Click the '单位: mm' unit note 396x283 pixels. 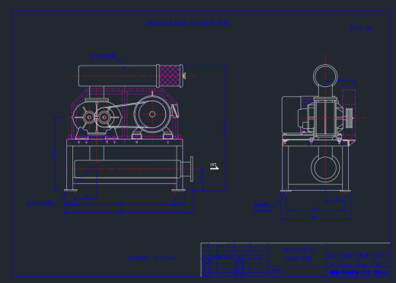point(360,28)
